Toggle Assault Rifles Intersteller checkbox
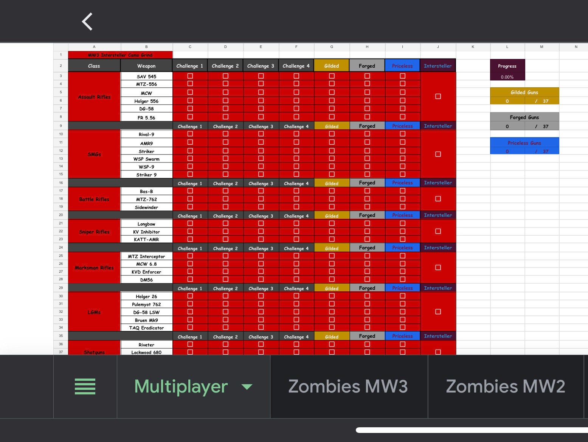This screenshot has width=588, height=442. tap(438, 96)
